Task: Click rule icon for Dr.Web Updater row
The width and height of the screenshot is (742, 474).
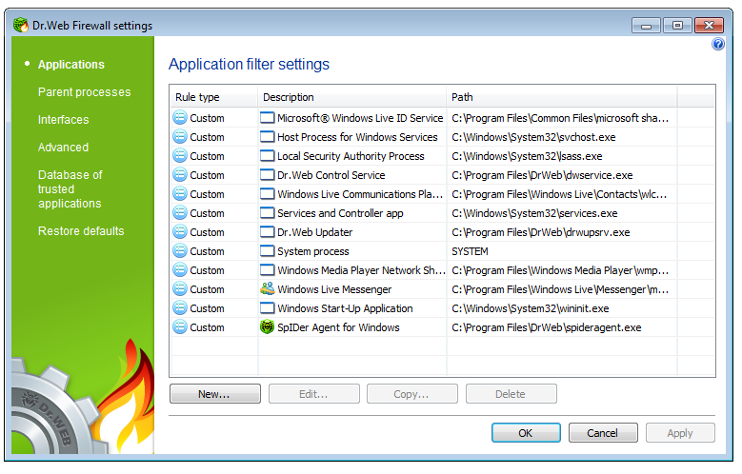Action: [180, 232]
